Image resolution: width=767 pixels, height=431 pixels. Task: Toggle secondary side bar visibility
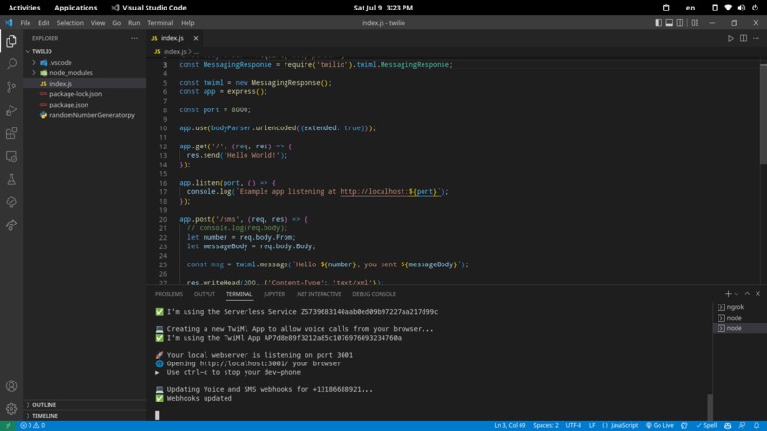680,23
